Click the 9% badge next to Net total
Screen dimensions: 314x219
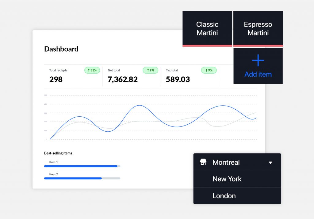point(150,70)
